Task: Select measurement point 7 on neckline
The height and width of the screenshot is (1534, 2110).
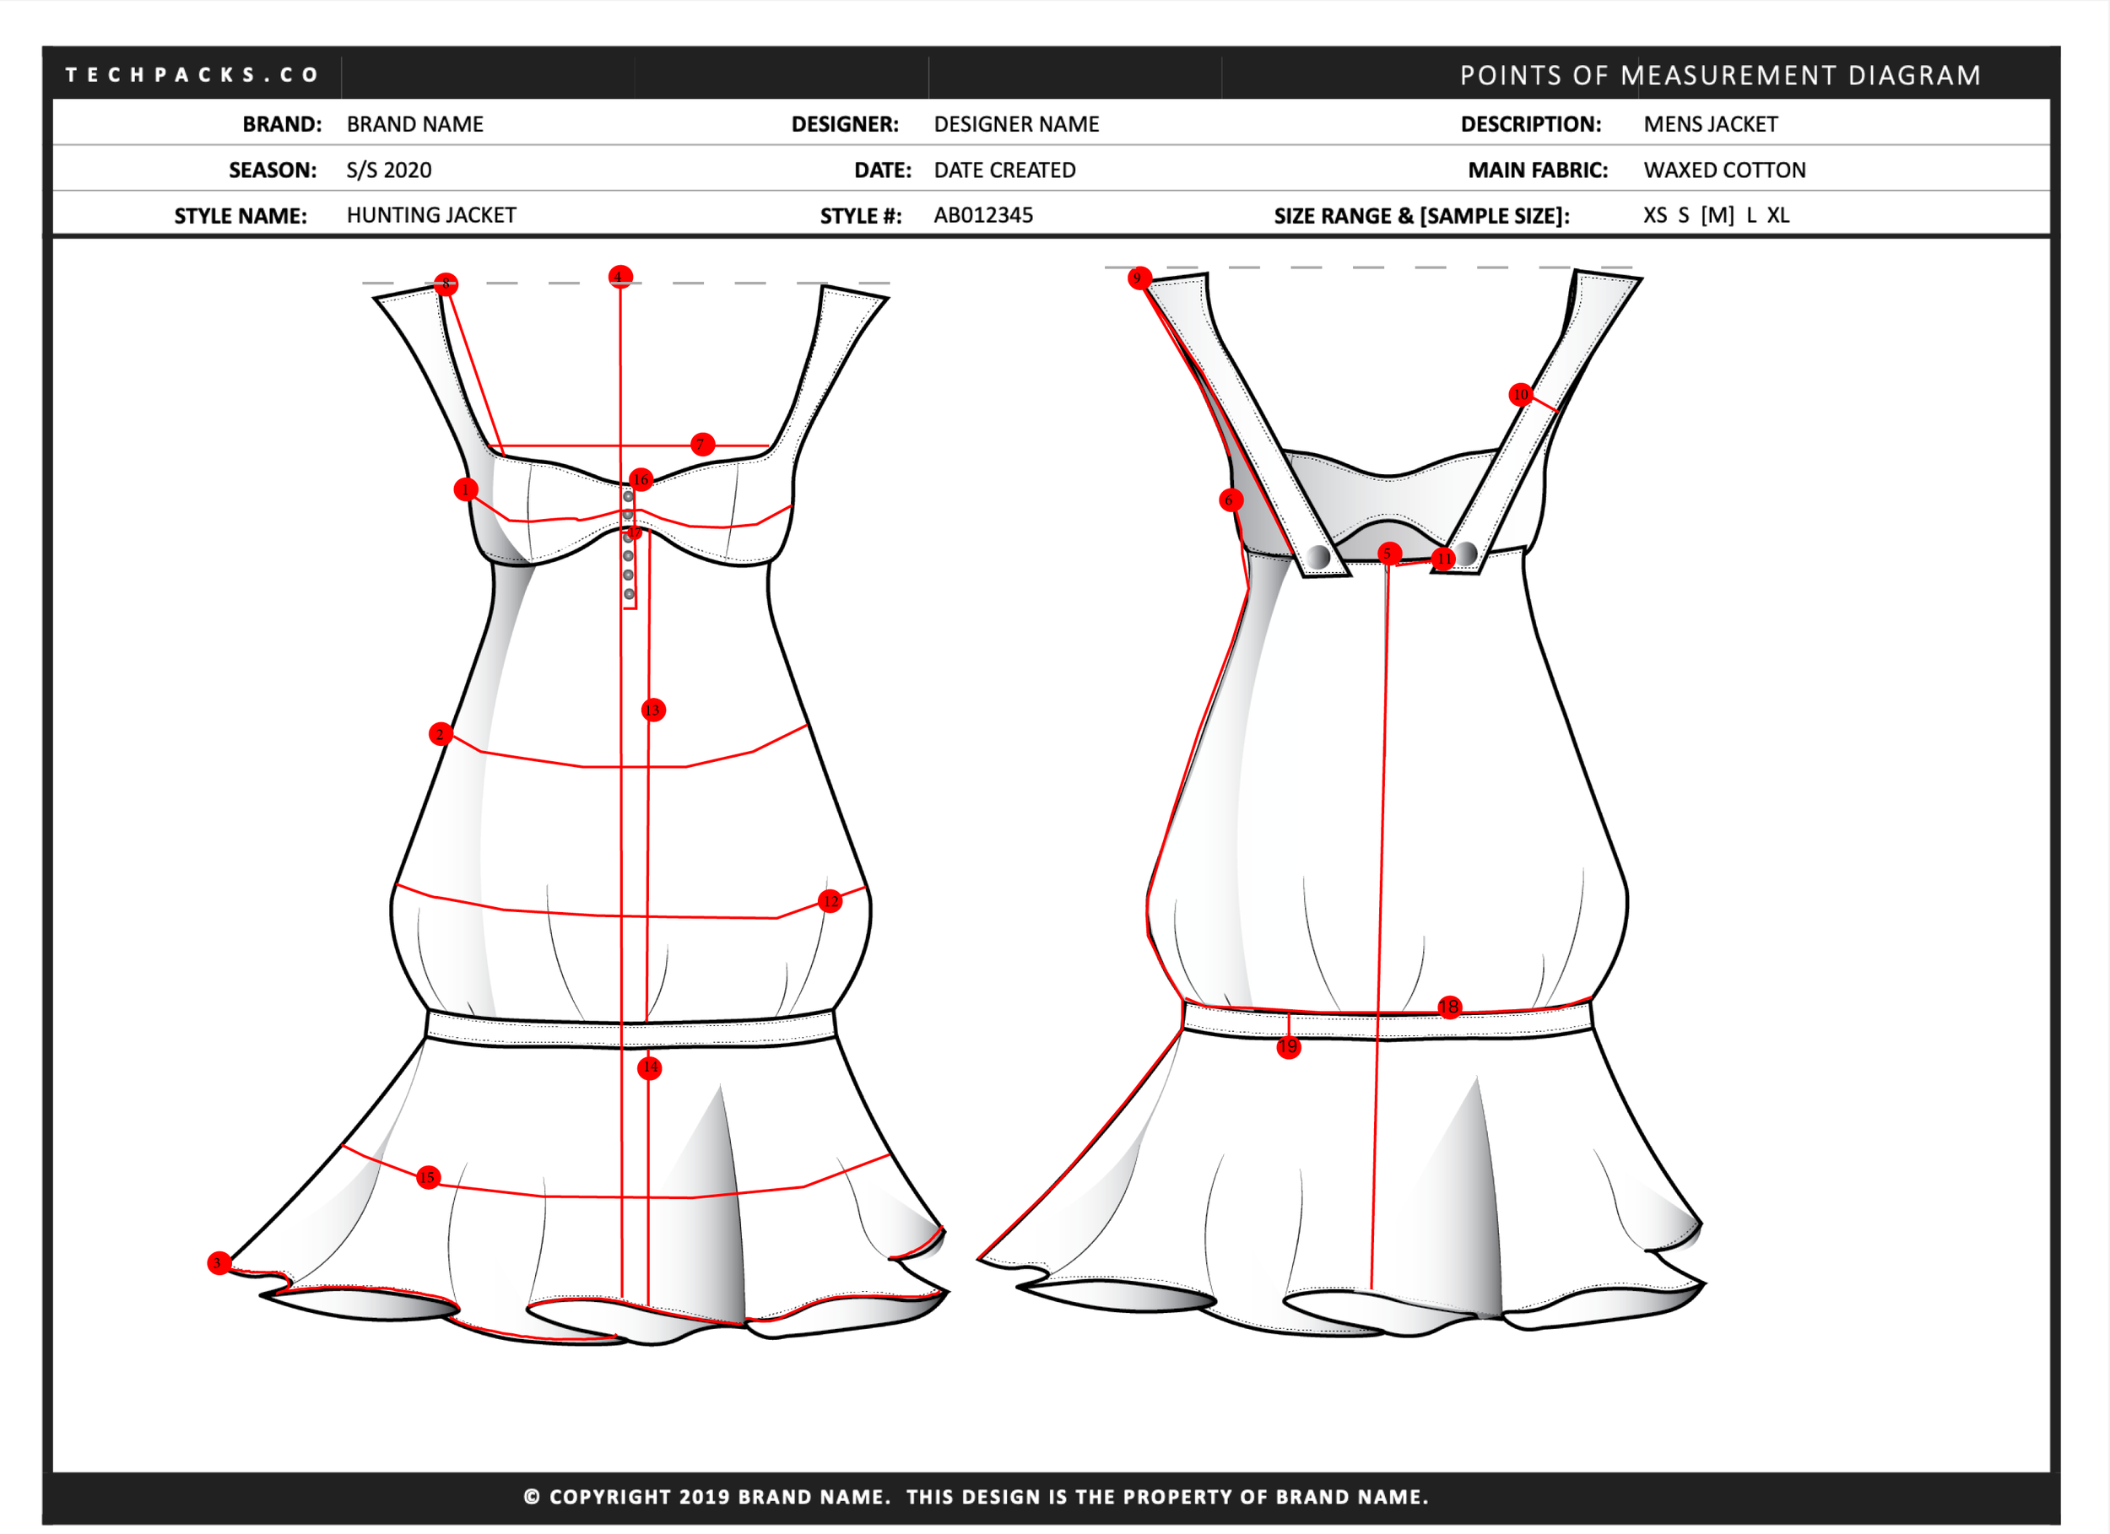Action: [702, 445]
